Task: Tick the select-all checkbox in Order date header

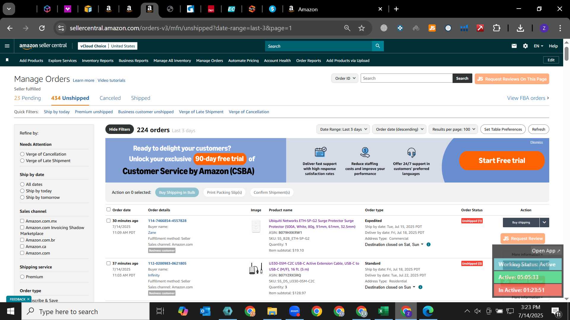Action: pos(108,209)
